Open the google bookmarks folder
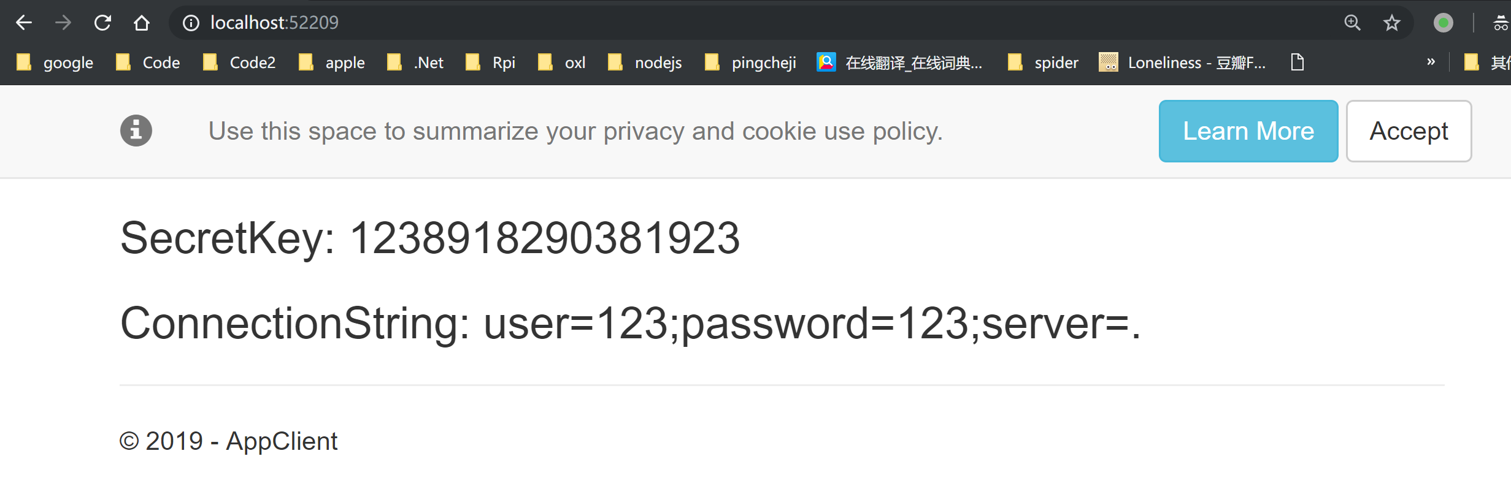 pyautogui.click(x=55, y=63)
